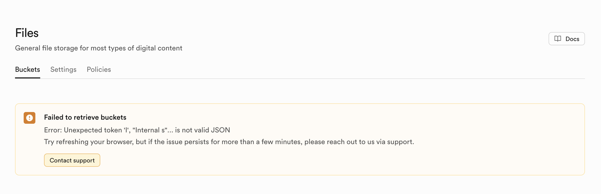The image size is (601, 194).
Task: Click the word 'Error:' starting the message
Action: 53,130
